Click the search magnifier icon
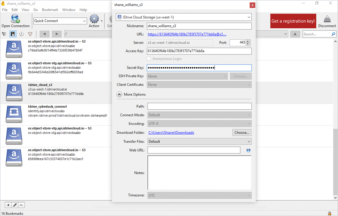338x216 pixels. coord(333,34)
